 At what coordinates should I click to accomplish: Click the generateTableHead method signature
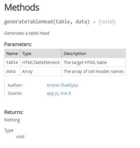(47, 22)
